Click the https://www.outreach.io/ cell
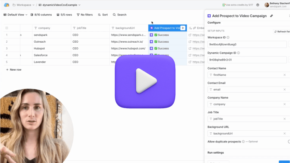290x163 pixels. click(x=129, y=42)
